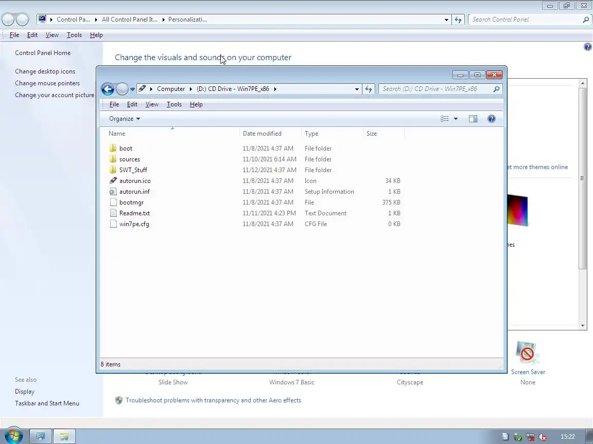Expand the arrow after Win7PE_x86 breadcrumb
This screenshot has width=593, height=444.
point(275,89)
